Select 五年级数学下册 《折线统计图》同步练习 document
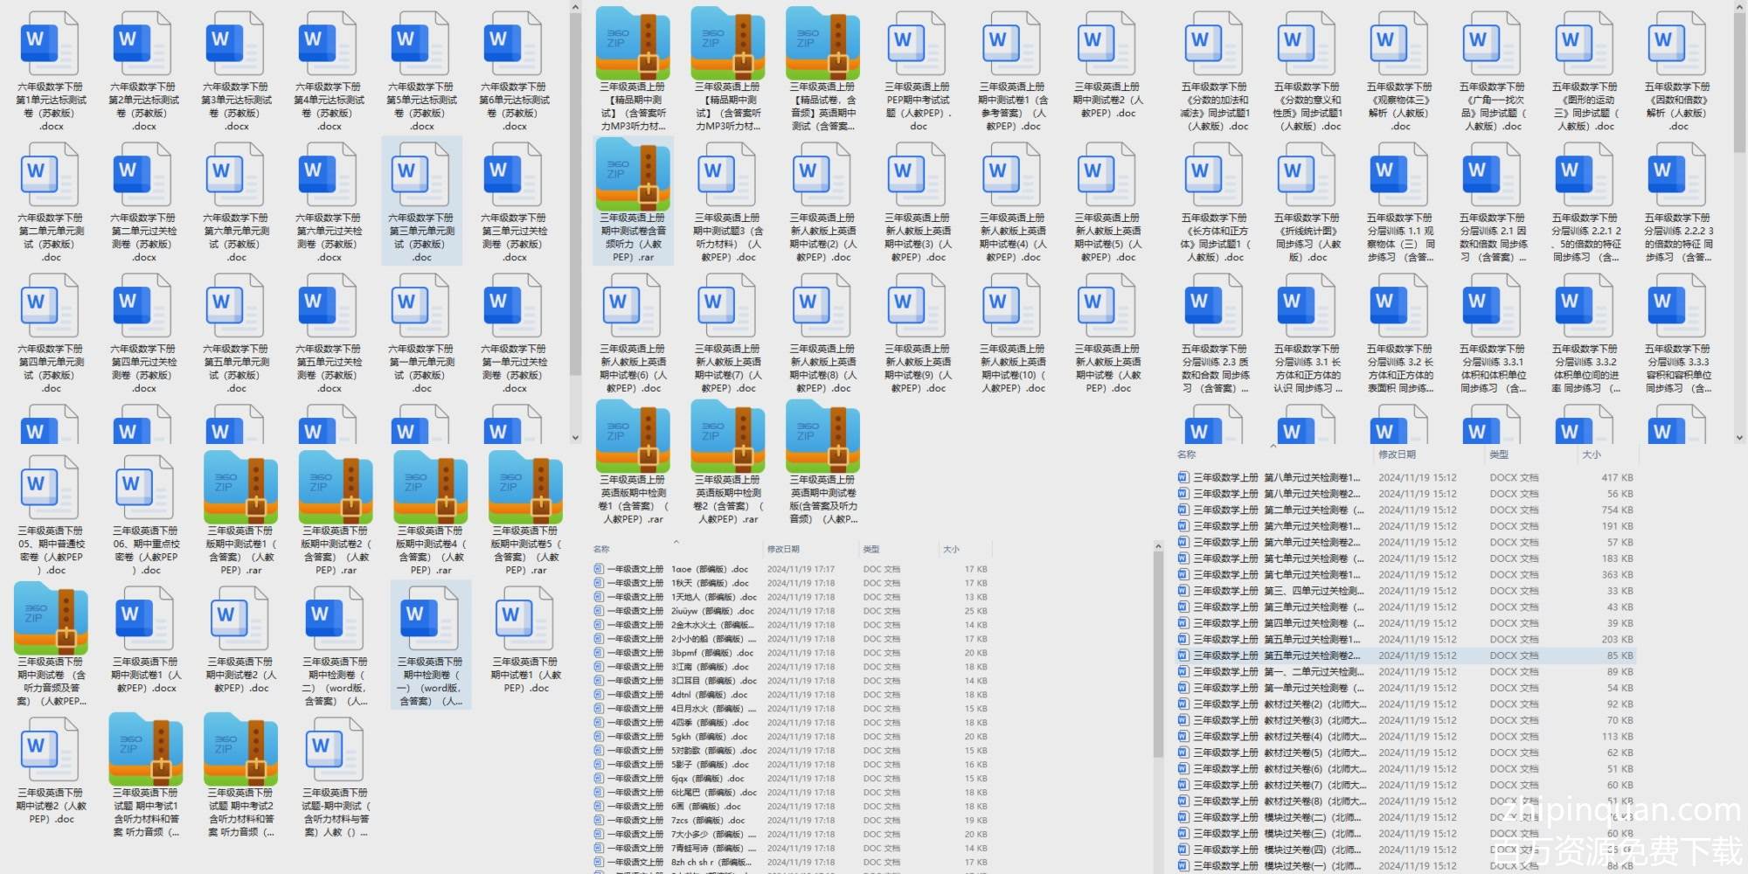Screen dimensions: 1748x874 1307,177
